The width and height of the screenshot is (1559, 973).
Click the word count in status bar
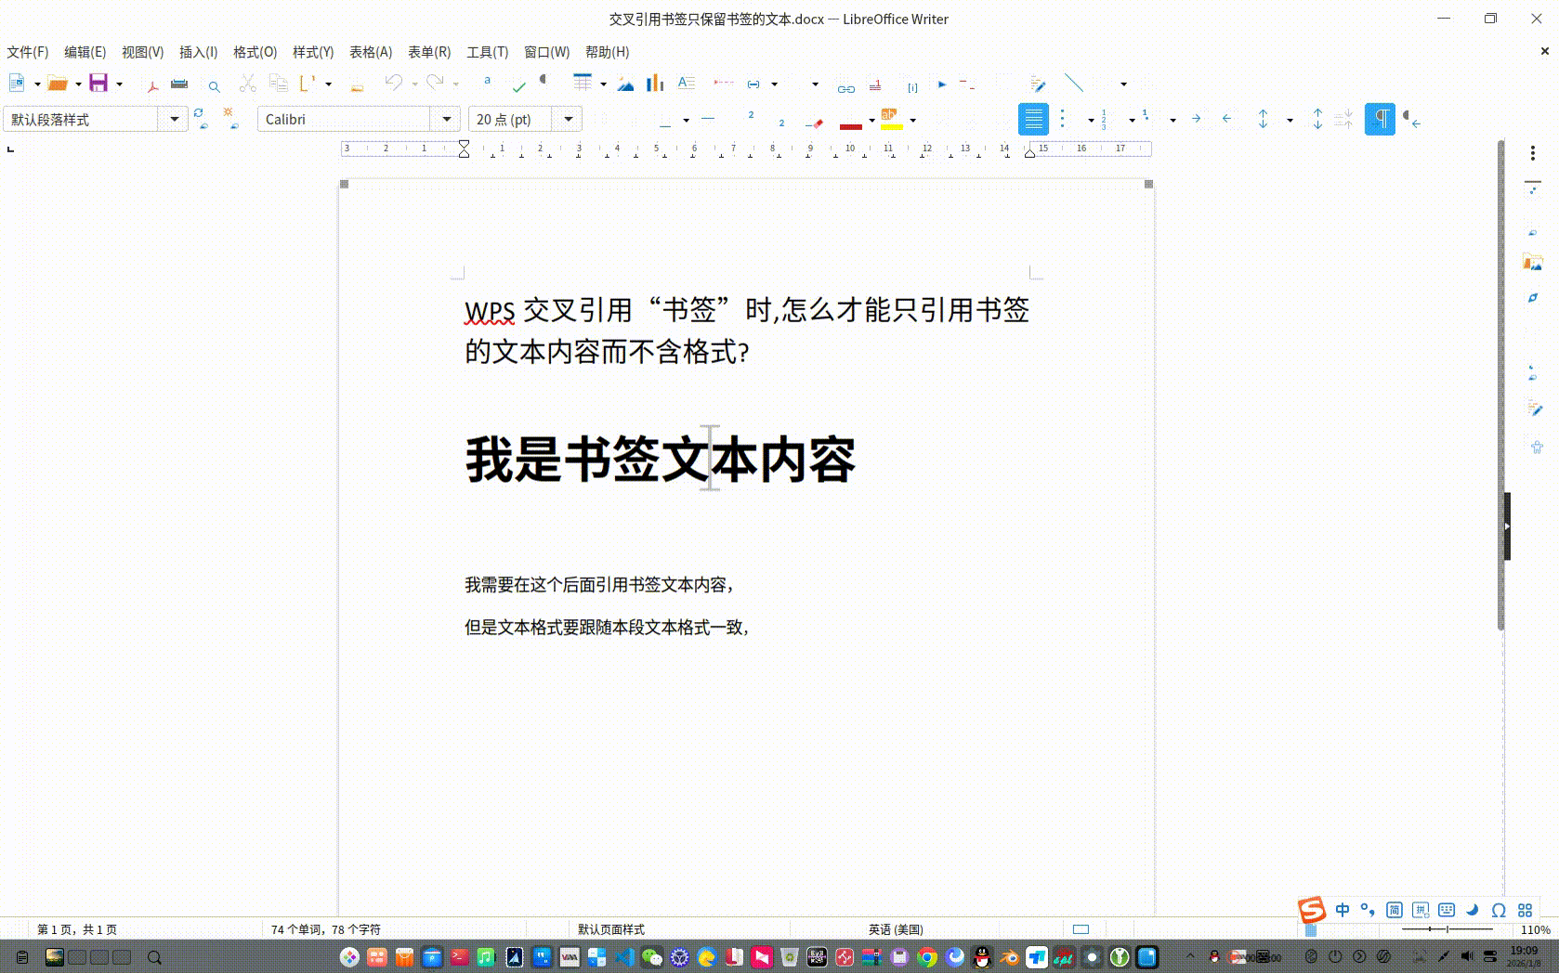325,929
